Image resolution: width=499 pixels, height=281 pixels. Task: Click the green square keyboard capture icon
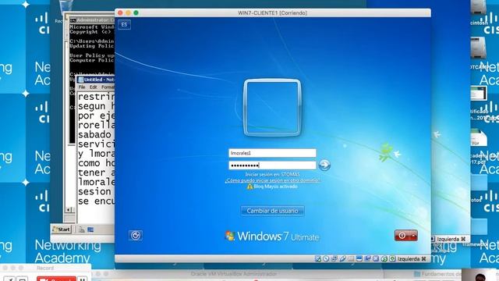tap(392, 258)
